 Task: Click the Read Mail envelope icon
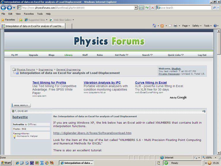[170, 26]
